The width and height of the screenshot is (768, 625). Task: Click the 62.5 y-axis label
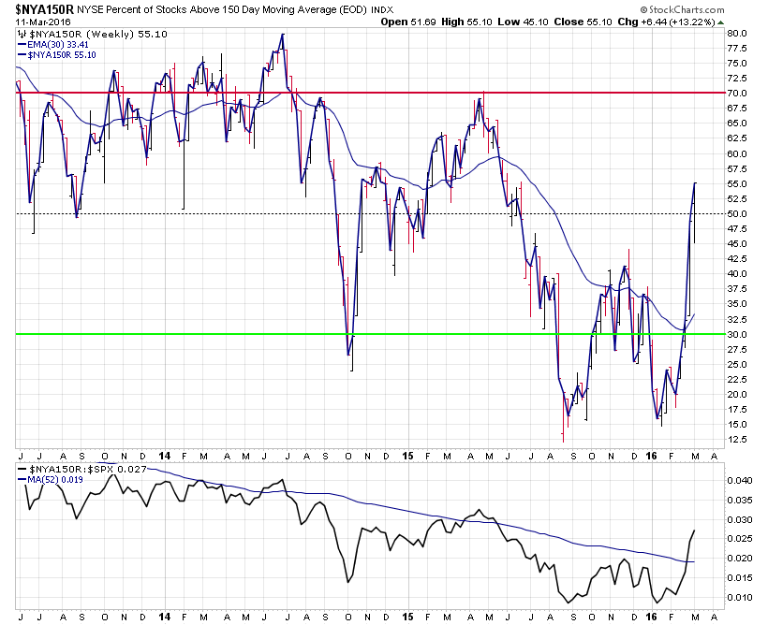(x=737, y=138)
